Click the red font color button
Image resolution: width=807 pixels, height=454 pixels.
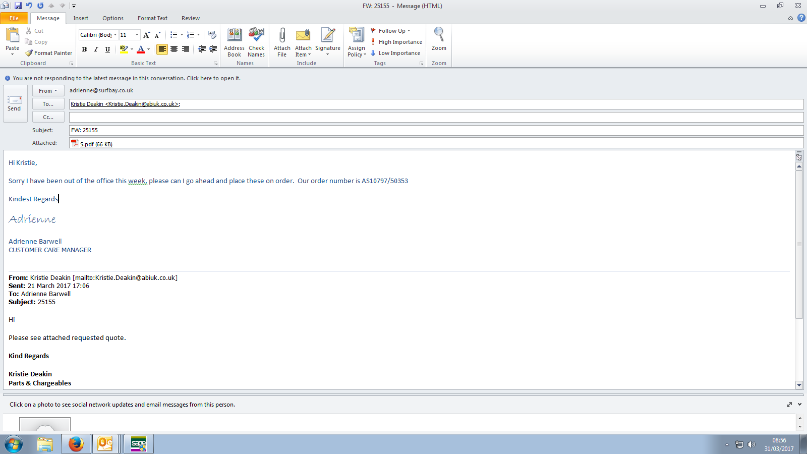pos(141,49)
